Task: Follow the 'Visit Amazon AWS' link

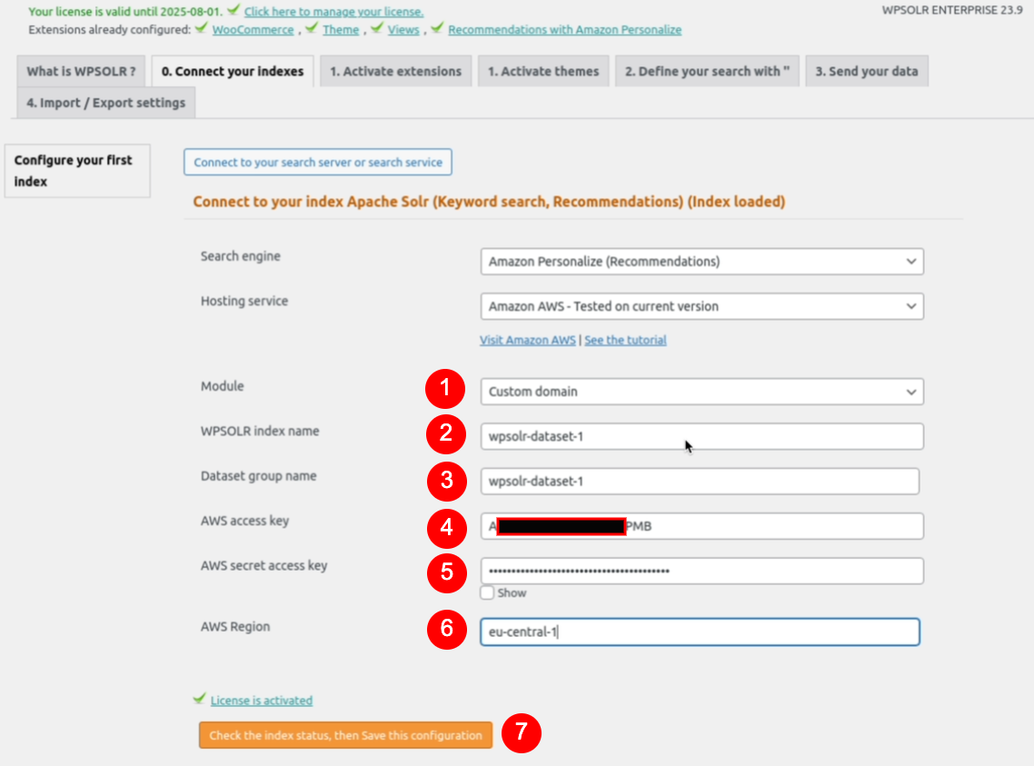Action: pyautogui.click(x=528, y=340)
